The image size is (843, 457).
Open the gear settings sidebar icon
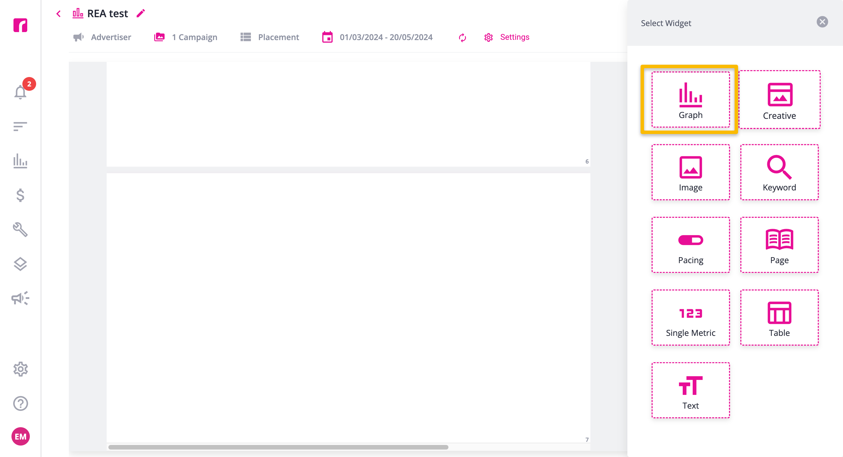[x=20, y=369]
